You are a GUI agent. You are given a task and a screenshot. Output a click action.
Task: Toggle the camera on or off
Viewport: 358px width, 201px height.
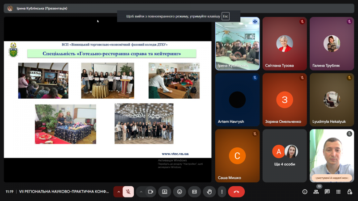click(x=150, y=192)
